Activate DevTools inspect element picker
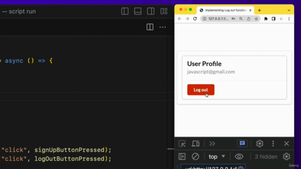Screen dimensions: 301x169 pyautogui.click(x=182, y=144)
